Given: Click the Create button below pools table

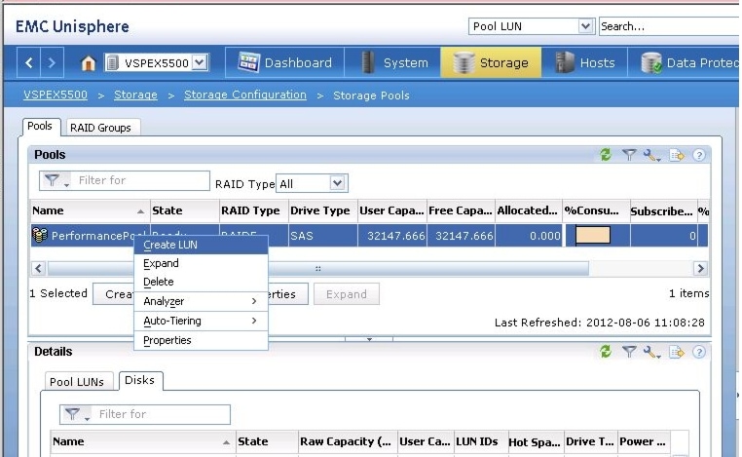Looking at the screenshot, I should pos(114,294).
